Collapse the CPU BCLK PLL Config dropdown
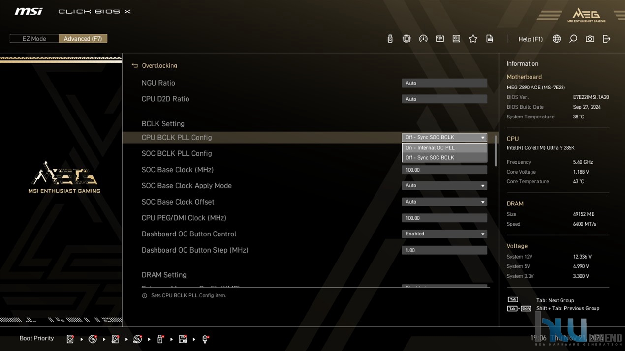 click(x=444, y=138)
